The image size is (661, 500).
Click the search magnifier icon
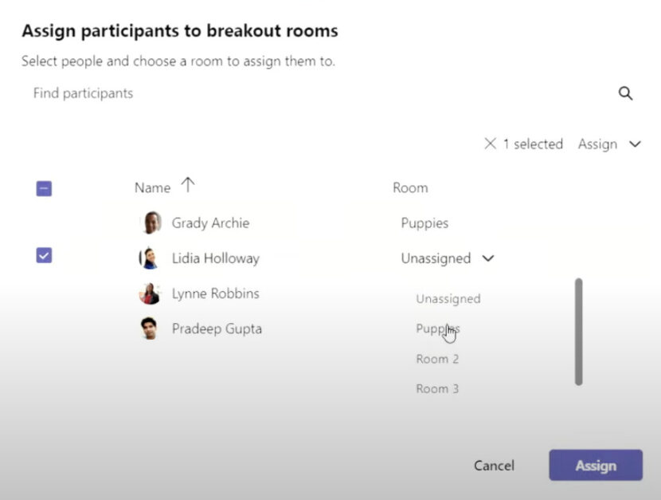[626, 93]
